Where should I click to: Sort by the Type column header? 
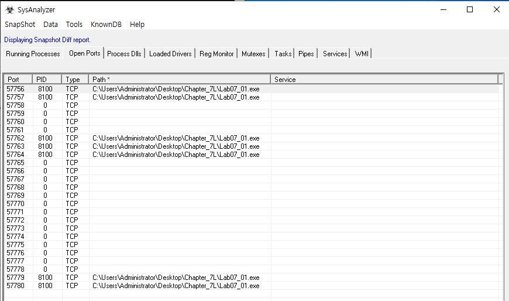tap(75, 79)
